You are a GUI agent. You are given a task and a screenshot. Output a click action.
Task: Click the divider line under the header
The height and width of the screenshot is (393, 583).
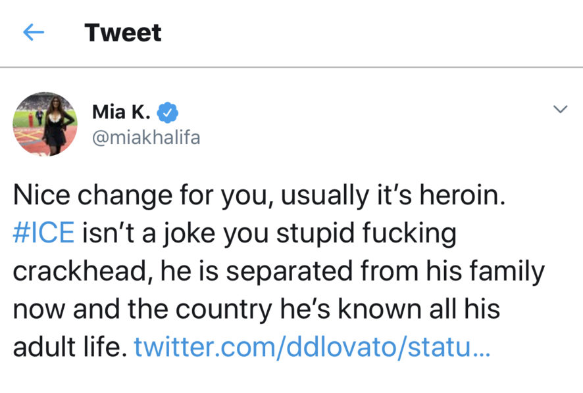(291, 67)
